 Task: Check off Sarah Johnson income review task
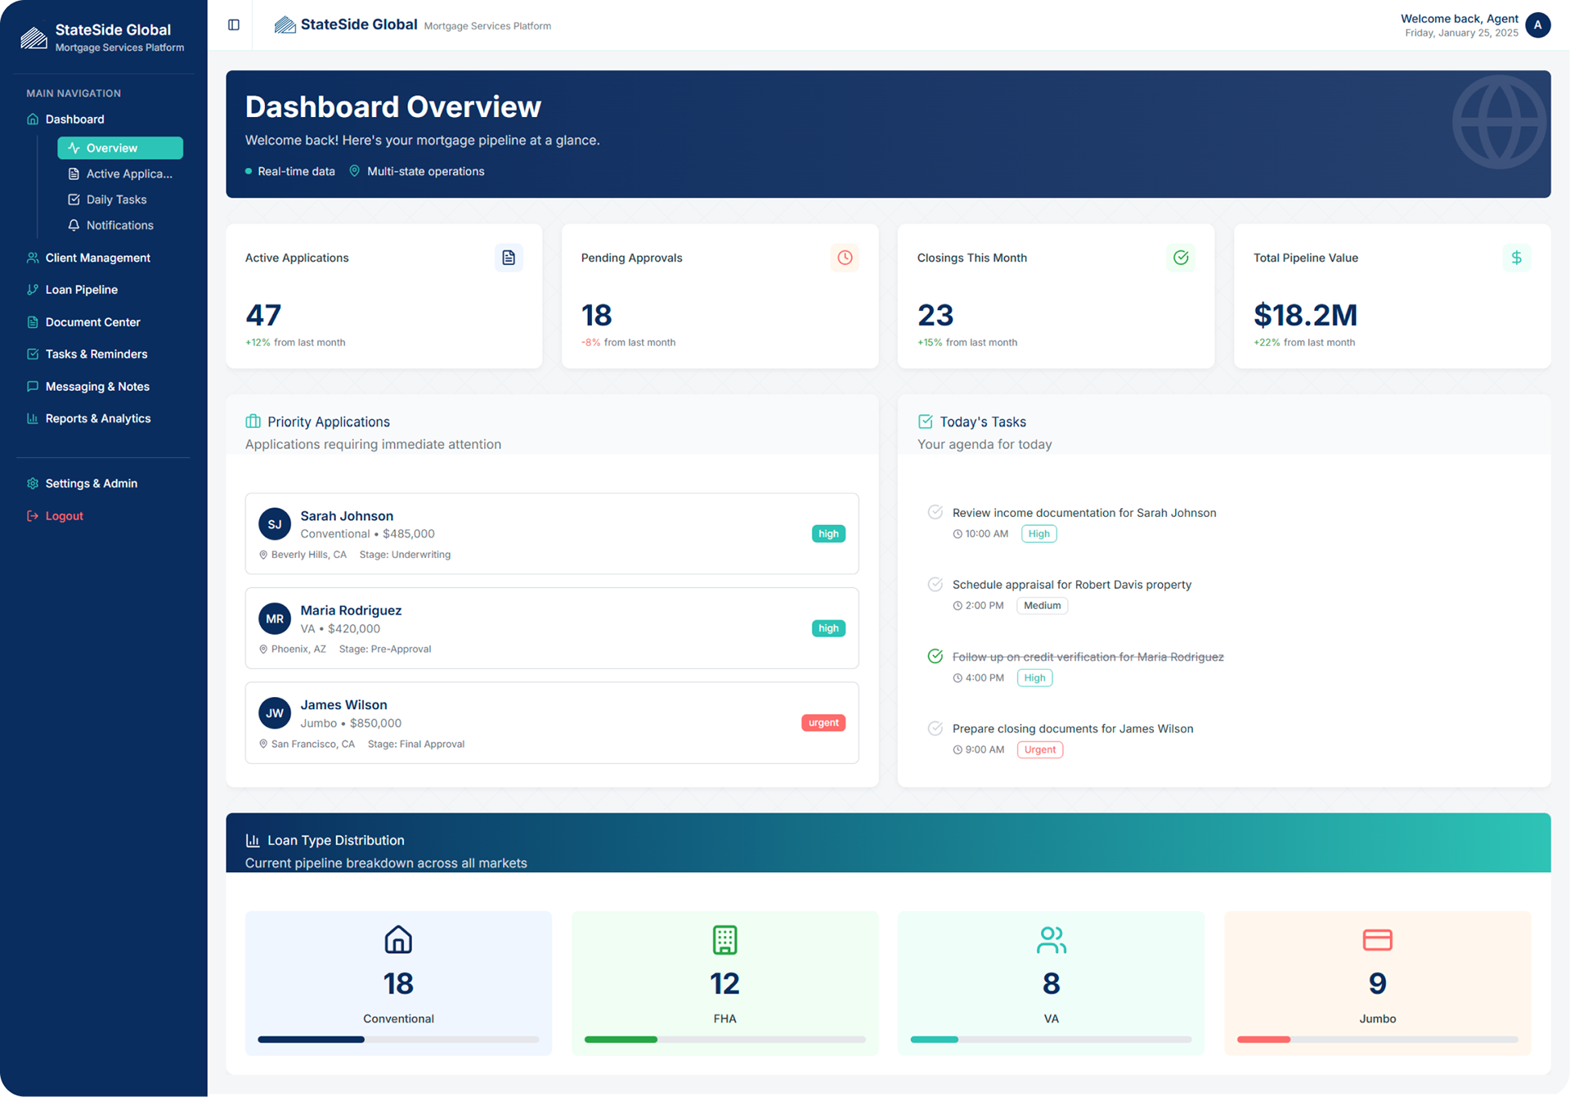point(935,512)
